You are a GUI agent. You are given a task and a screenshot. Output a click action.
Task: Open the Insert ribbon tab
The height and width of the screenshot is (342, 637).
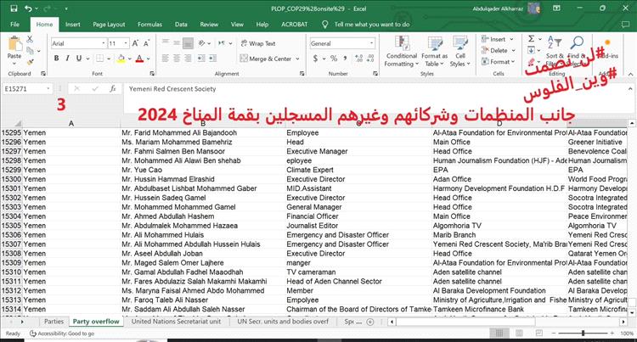click(x=73, y=25)
